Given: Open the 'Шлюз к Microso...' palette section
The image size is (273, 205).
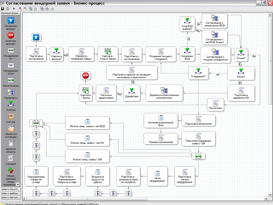Looking at the screenshot, I should coord(11,198).
